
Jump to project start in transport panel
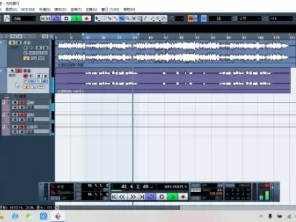pos(114,196)
